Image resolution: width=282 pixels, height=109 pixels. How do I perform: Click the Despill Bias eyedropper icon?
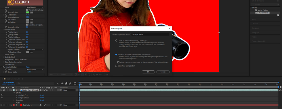31,20
